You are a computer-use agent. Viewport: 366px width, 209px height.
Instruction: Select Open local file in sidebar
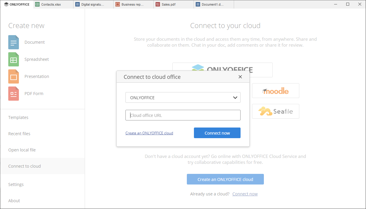[43, 150]
